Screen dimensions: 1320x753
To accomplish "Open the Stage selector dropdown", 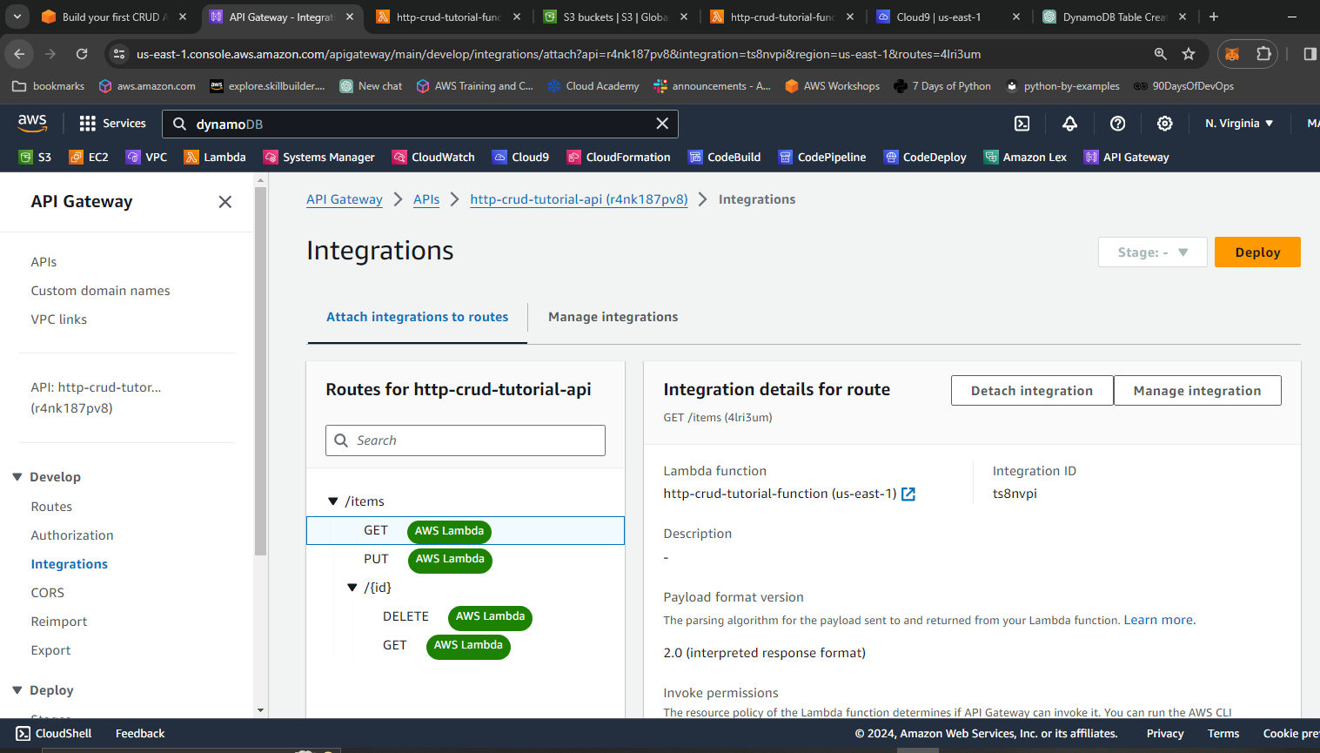I will click(x=1153, y=252).
